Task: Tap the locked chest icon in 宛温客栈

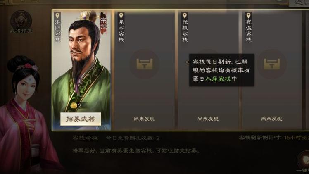Action: click(272, 64)
